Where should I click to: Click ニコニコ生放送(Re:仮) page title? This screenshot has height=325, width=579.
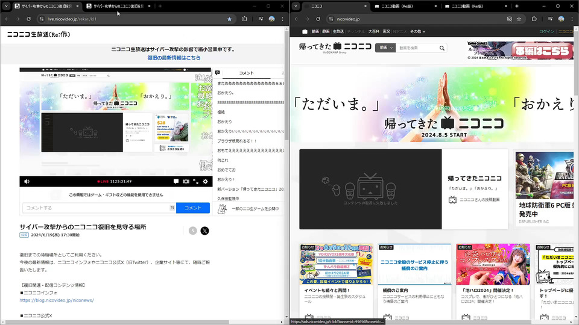click(x=39, y=34)
